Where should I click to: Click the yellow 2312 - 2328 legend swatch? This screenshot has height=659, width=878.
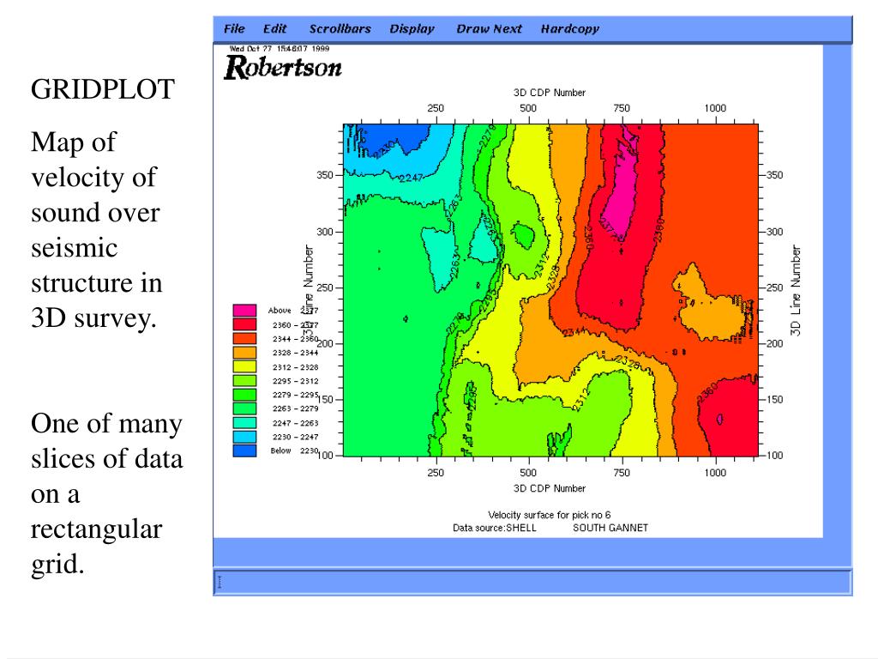point(244,366)
